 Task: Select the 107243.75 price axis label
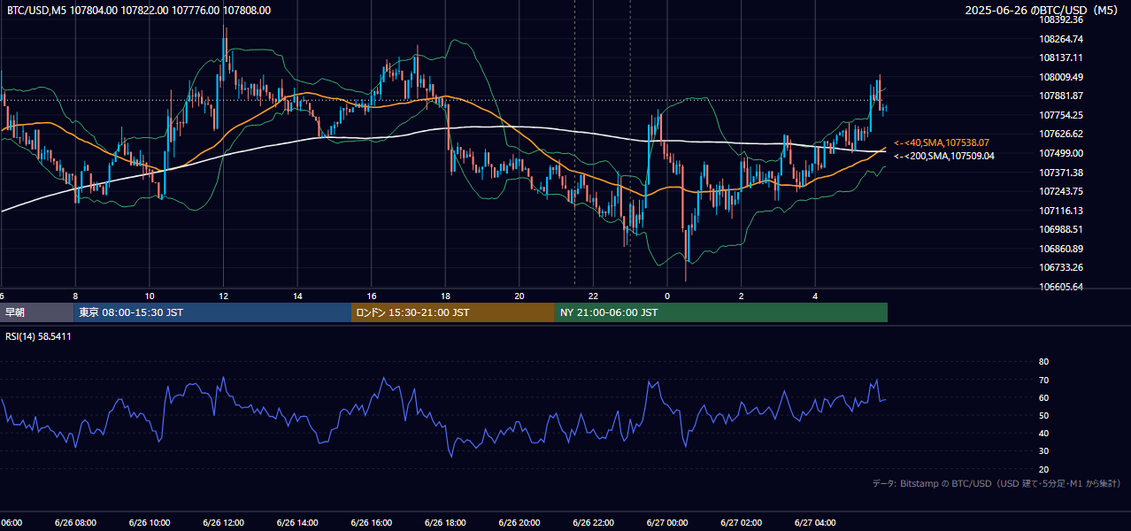pos(1061,191)
